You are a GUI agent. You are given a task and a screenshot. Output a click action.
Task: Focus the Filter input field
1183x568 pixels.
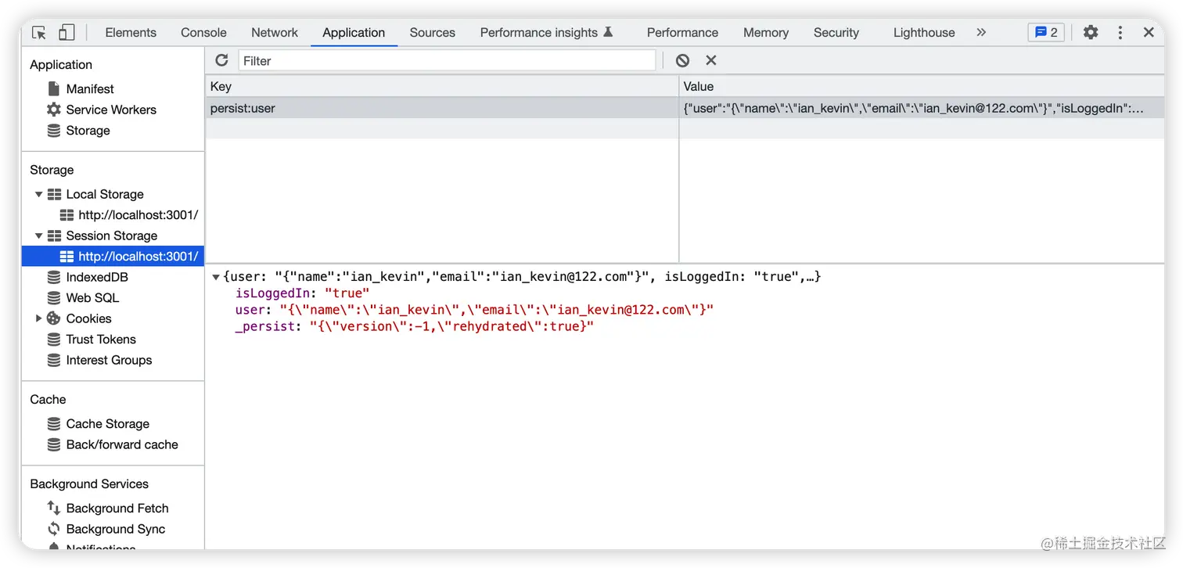click(447, 60)
